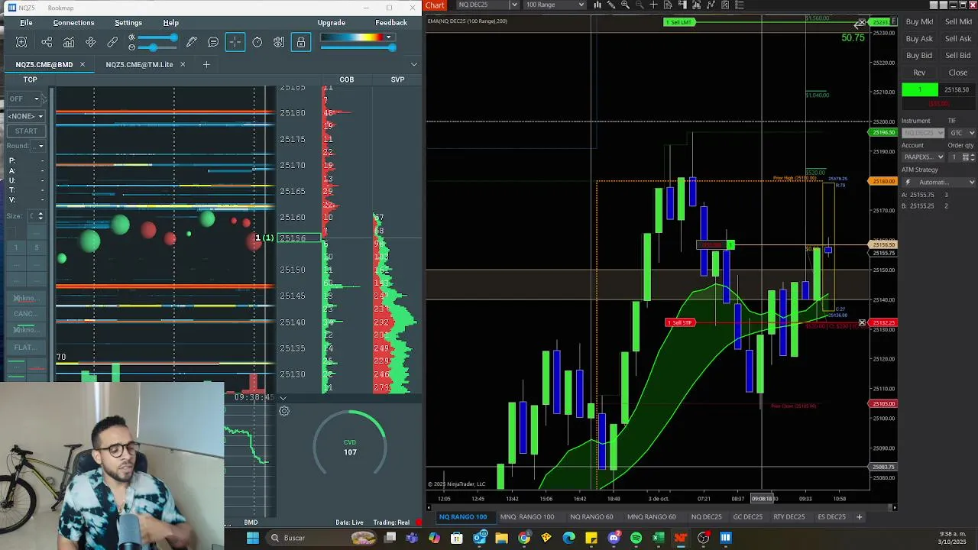The height and width of the screenshot is (550, 978).
Task: Toggle the lock icon in Bookmap toolbar
Action: click(301, 43)
